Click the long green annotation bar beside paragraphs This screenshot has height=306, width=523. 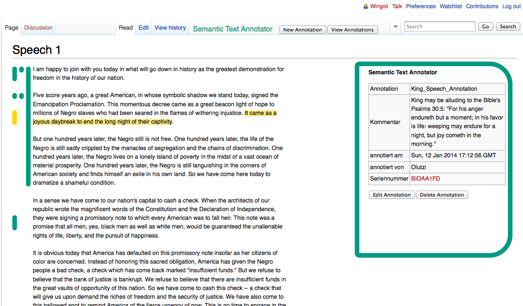pyautogui.click(x=28, y=128)
